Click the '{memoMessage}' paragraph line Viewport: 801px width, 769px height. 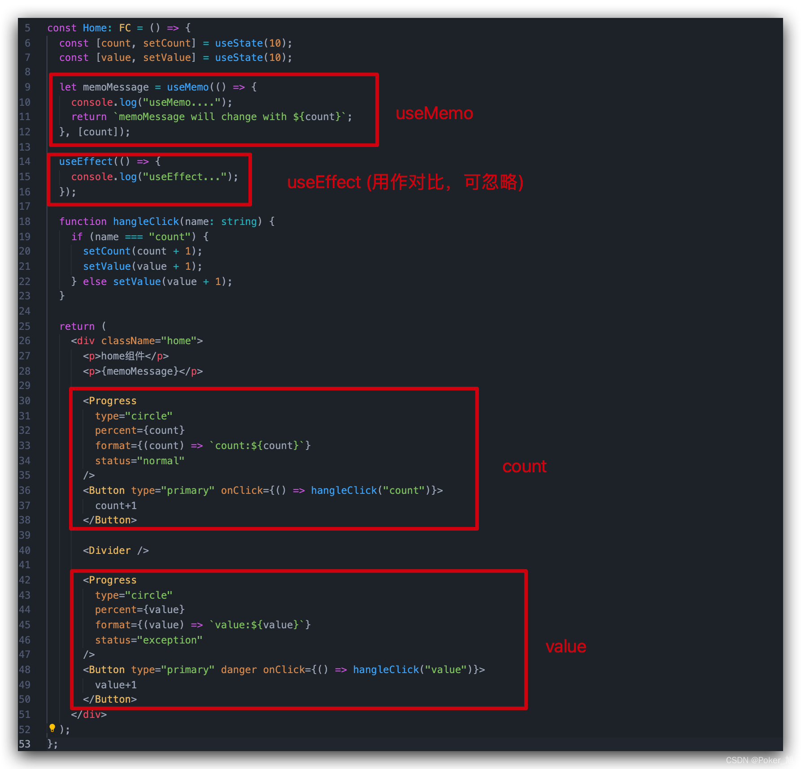(x=143, y=371)
